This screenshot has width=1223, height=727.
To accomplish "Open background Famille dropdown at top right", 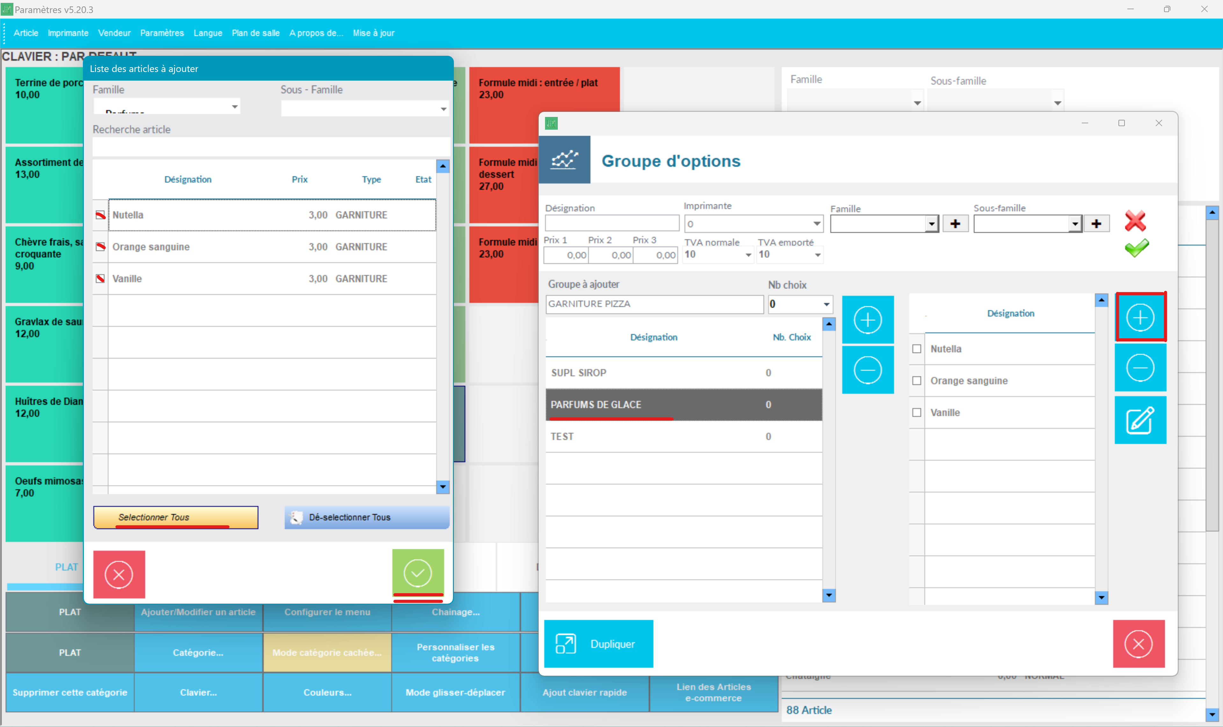I will [917, 103].
